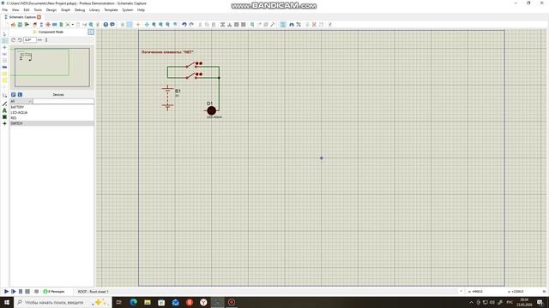
Task: Click the rotate clockwise button
Action: coord(14,40)
